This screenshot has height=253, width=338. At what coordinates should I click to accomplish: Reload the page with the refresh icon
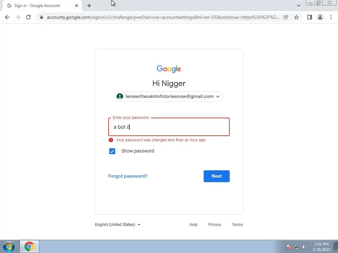pyautogui.click(x=28, y=17)
